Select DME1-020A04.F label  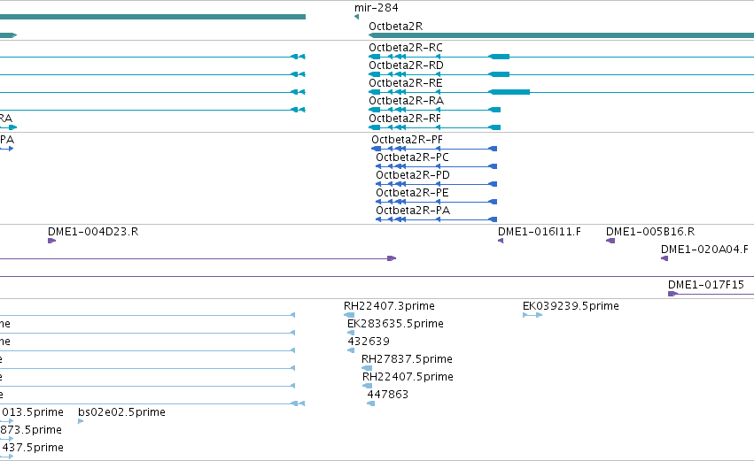[704, 250]
